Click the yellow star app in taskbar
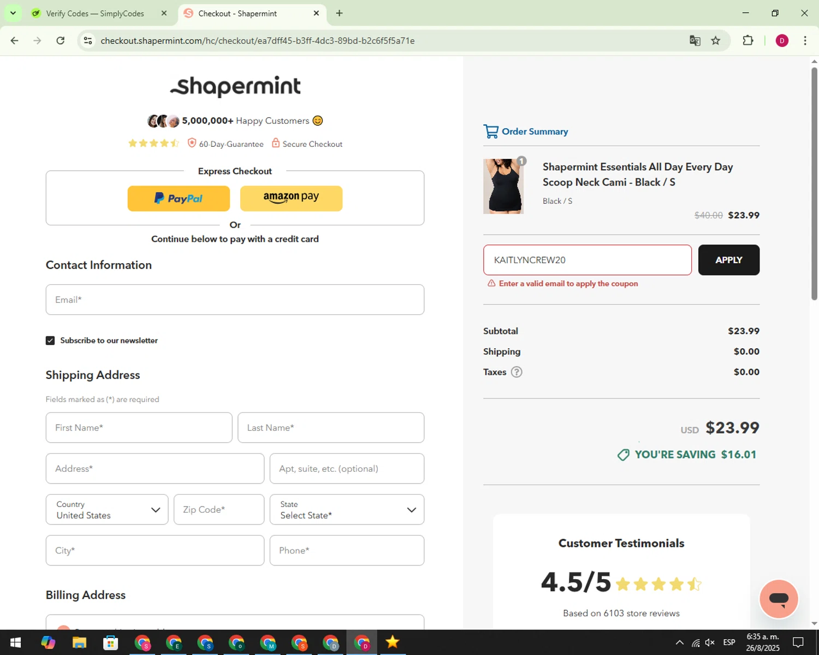 pyautogui.click(x=393, y=642)
